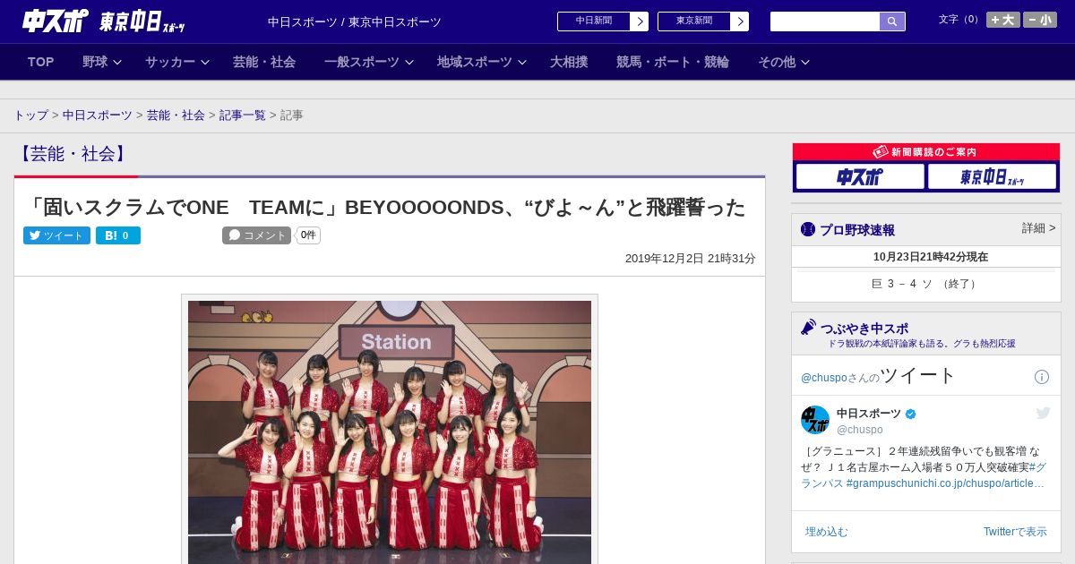
Task: Click the 中スポ Twitter profile avatar
Action: (x=815, y=420)
